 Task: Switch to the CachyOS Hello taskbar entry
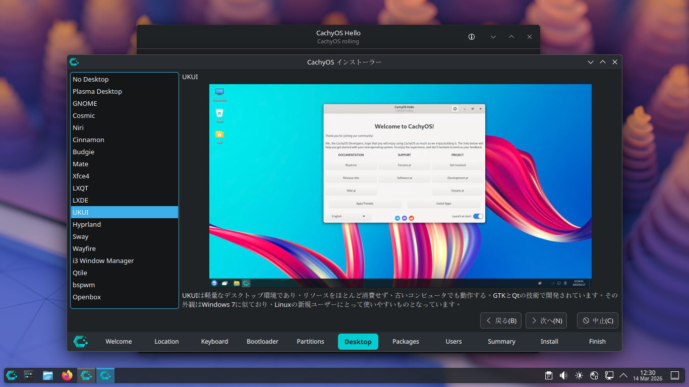[86, 375]
